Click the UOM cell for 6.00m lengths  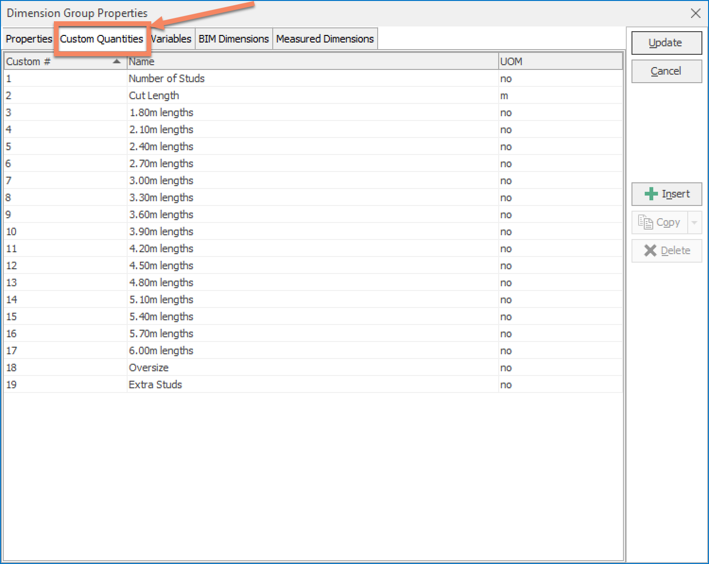(x=561, y=350)
